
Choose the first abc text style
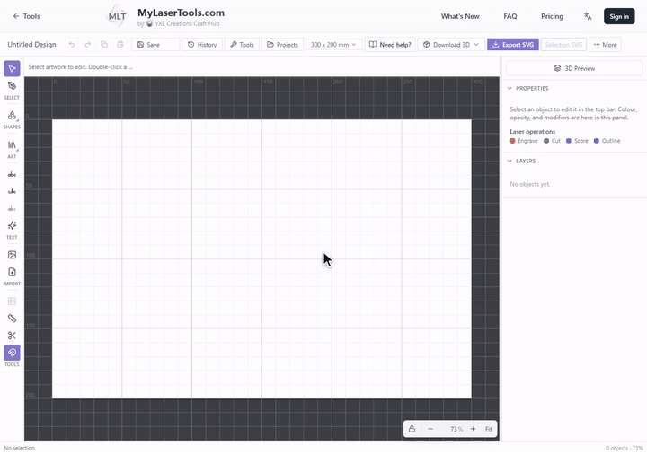click(x=12, y=174)
